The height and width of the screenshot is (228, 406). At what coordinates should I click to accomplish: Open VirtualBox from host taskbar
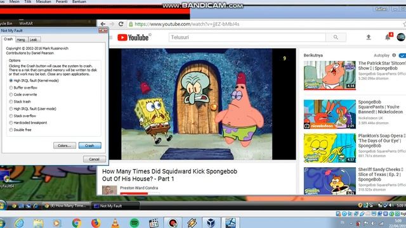point(211,223)
